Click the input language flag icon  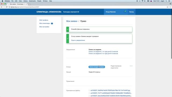tap(151, 1)
